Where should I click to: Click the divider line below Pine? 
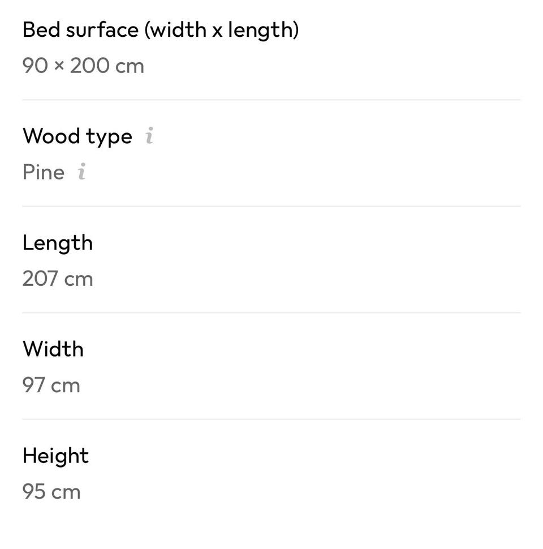pos(271,206)
